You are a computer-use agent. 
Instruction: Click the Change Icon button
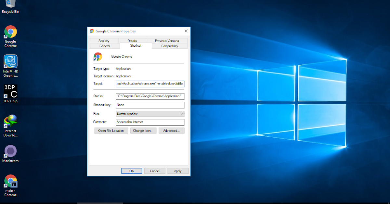tap(143, 131)
